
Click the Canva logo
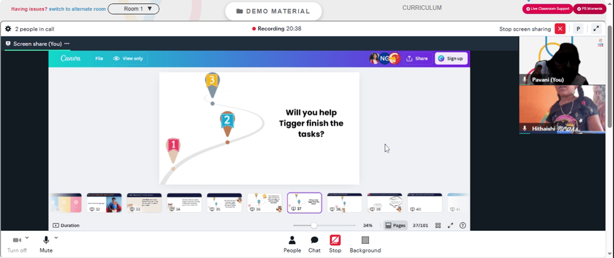[x=71, y=58]
